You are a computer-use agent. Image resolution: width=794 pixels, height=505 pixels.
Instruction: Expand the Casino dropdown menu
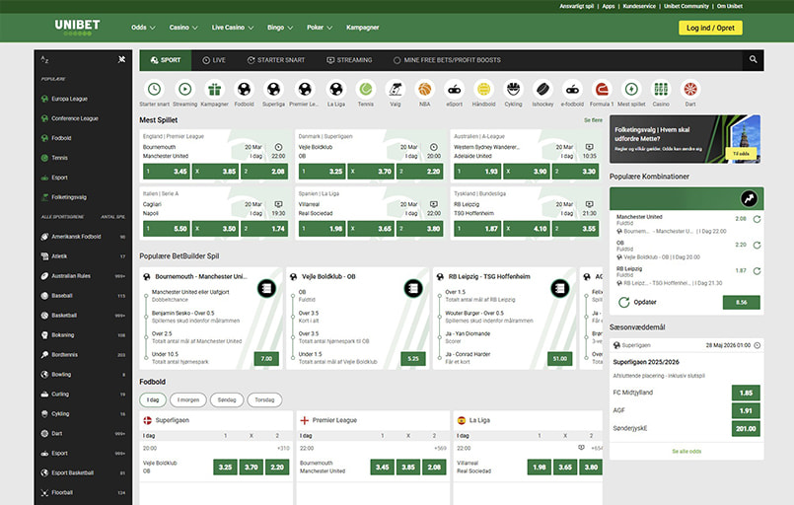183,28
